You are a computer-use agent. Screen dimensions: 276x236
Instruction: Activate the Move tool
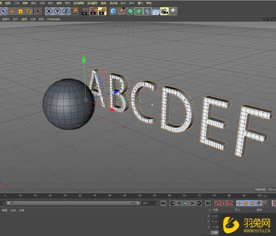click(12, 11)
